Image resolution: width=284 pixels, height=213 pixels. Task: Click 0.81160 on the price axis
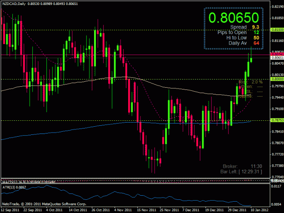[278, 41]
